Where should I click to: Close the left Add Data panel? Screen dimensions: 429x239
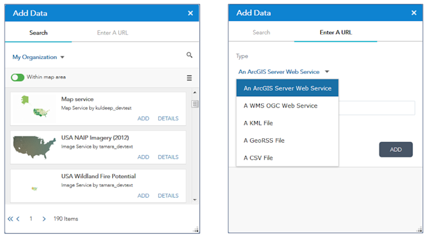pos(190,13)
